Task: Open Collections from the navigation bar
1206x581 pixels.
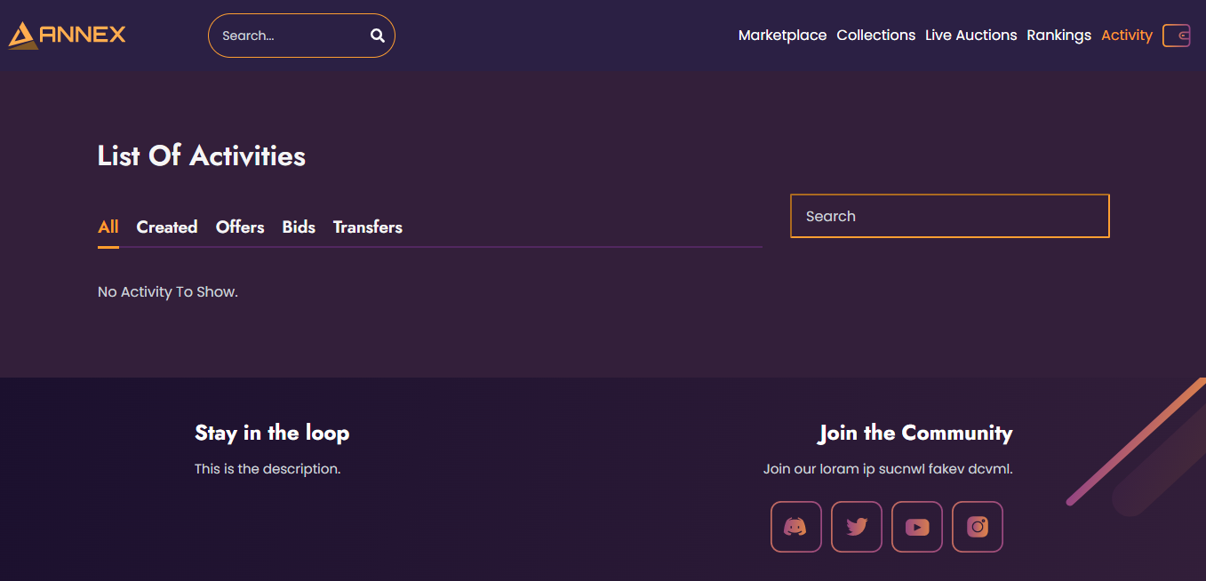Action: click(x=875, y=36)
